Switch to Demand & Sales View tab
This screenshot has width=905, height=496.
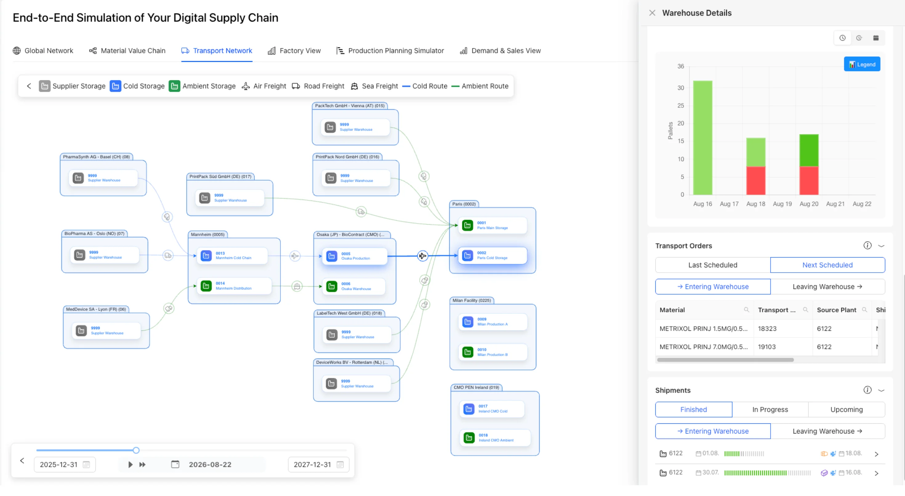(x=500, y=50)
